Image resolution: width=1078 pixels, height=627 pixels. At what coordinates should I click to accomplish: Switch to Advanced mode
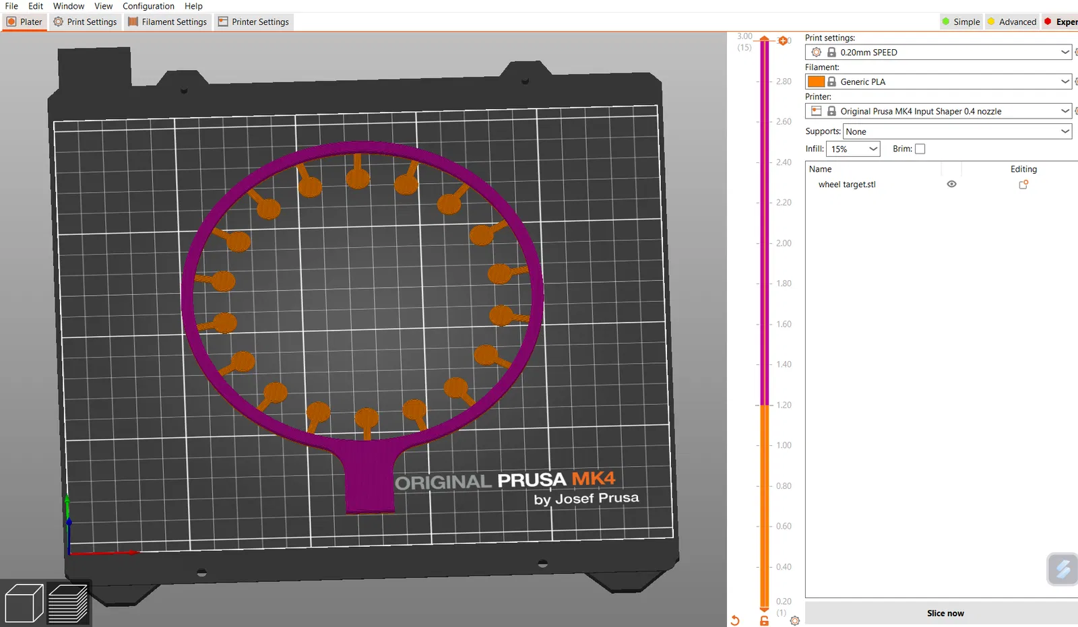1011,22
